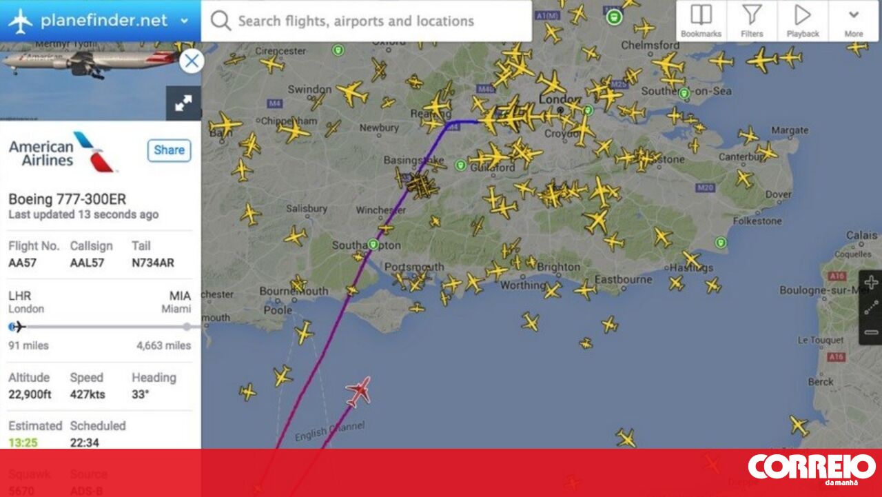882x497 pixels.
Task: Click the MIA Miami destination airport
Action: click(176, 302)
